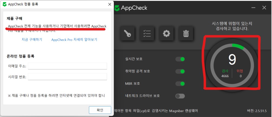Click the 지금 구매하기 link
272x117 pixels.
tap(32, 40)
